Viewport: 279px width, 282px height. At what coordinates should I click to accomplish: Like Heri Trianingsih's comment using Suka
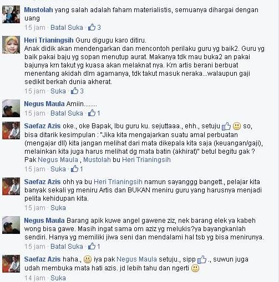pos(58,91)
